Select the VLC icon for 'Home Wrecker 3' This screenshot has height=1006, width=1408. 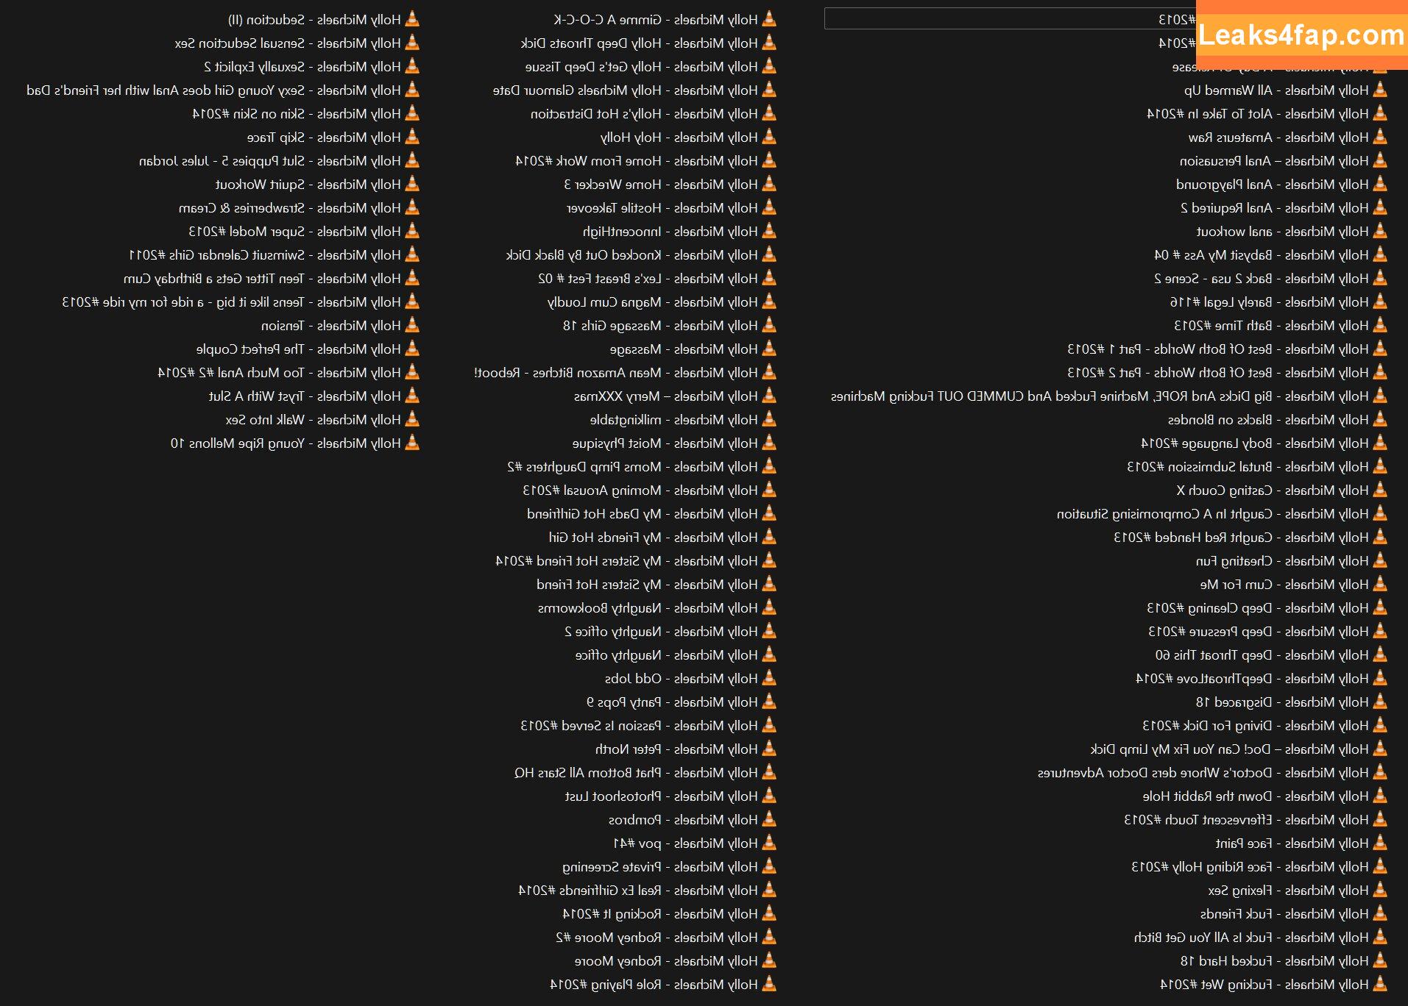(x=769, y=184)
